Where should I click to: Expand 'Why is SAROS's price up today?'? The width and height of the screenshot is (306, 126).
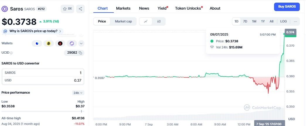click(33, 31)
